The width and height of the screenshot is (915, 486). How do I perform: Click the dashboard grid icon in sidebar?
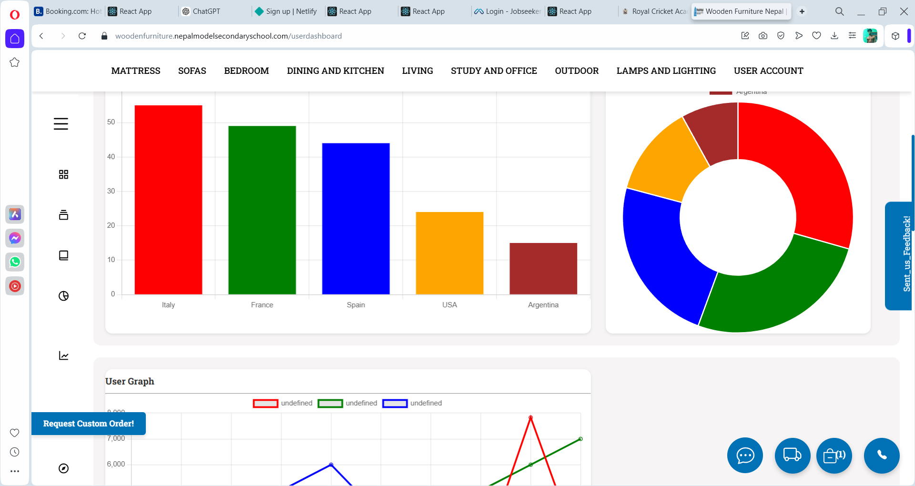pos(63,174)
